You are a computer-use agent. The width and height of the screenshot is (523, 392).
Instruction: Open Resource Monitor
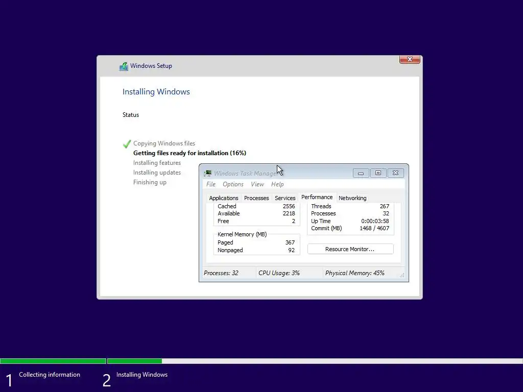(350, 249)
